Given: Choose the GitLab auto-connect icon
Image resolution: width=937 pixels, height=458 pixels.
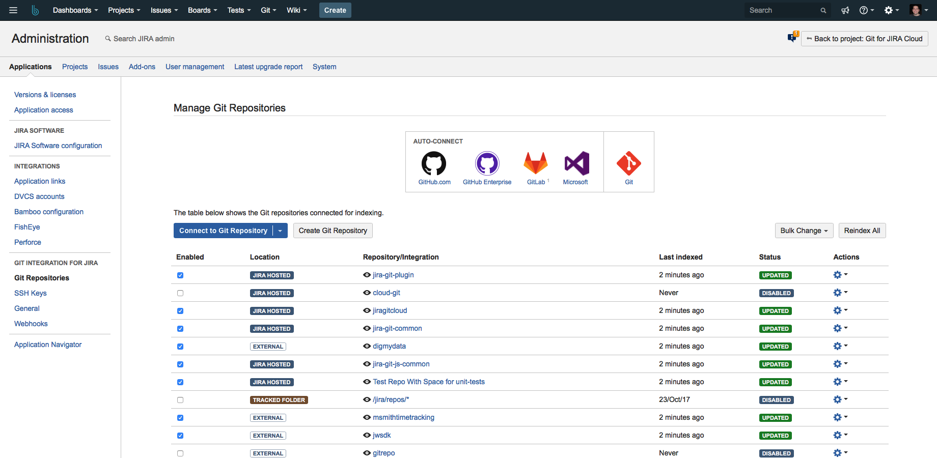Looking at the screenshot, I should click(536, 164).
